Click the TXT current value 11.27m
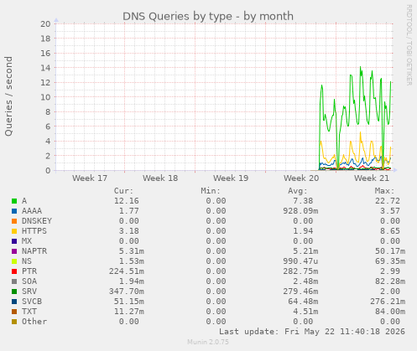The image size is (417, 351). click(x=129, y=312)
